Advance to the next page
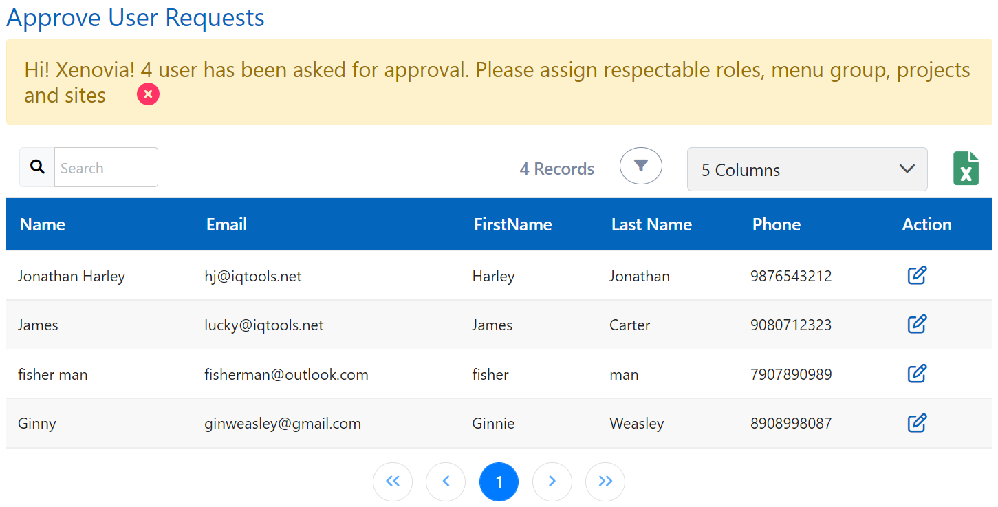This screenshot has height=507, width=998. click(x=552, y=482)
